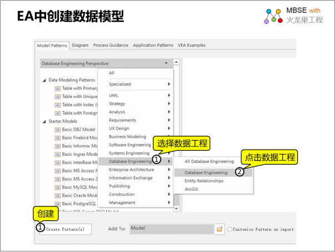335x252 pixels.
Task: Expand the UX Design submenu arrow
Action: click(169, 128)
